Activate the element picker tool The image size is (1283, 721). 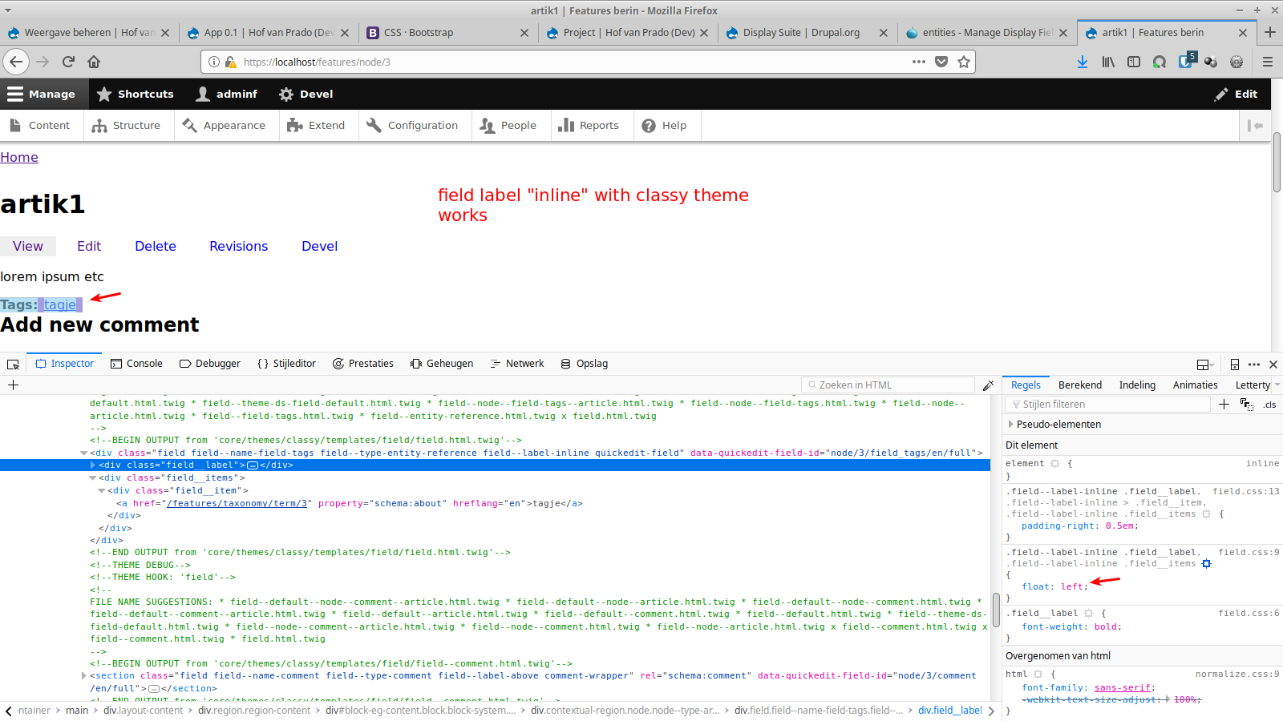13,364
